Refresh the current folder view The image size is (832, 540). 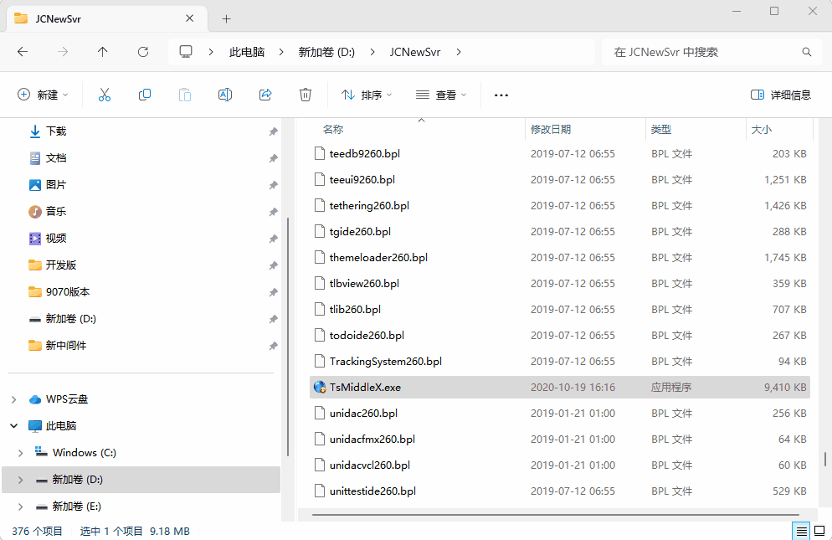143,52
